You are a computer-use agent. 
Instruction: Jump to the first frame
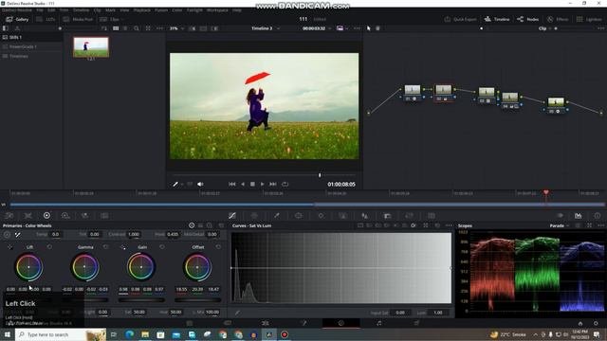(231, 185)
